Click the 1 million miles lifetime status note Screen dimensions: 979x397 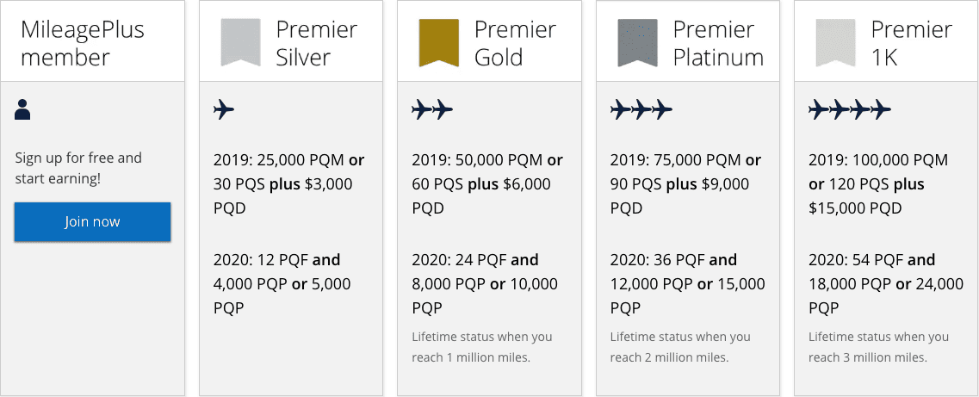point(482,347)
